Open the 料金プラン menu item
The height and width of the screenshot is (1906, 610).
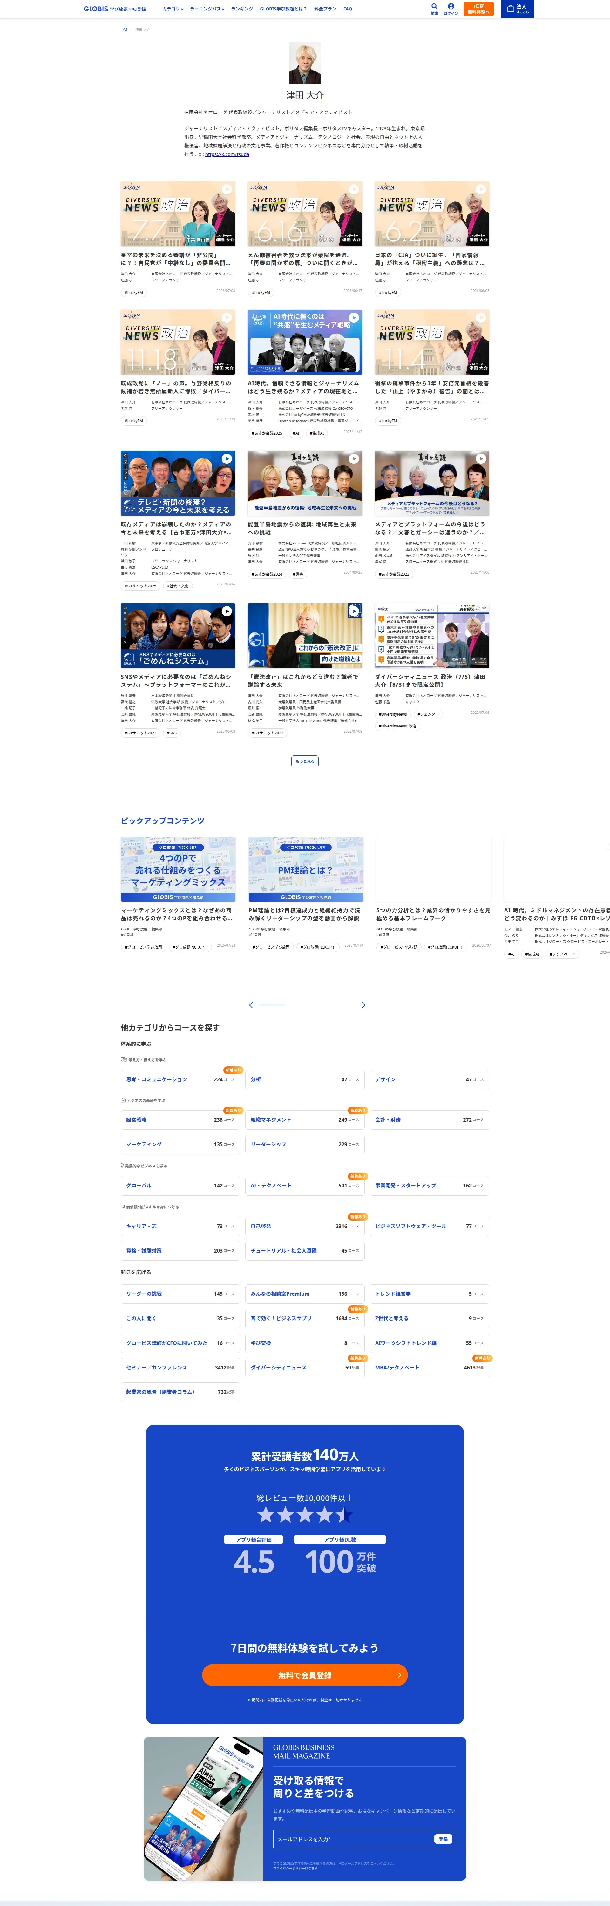(325, 9)
